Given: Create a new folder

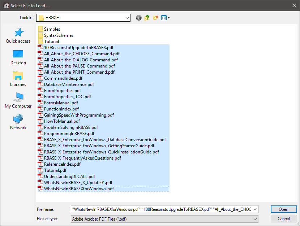Looking at the screenshot, I should 156,18.
